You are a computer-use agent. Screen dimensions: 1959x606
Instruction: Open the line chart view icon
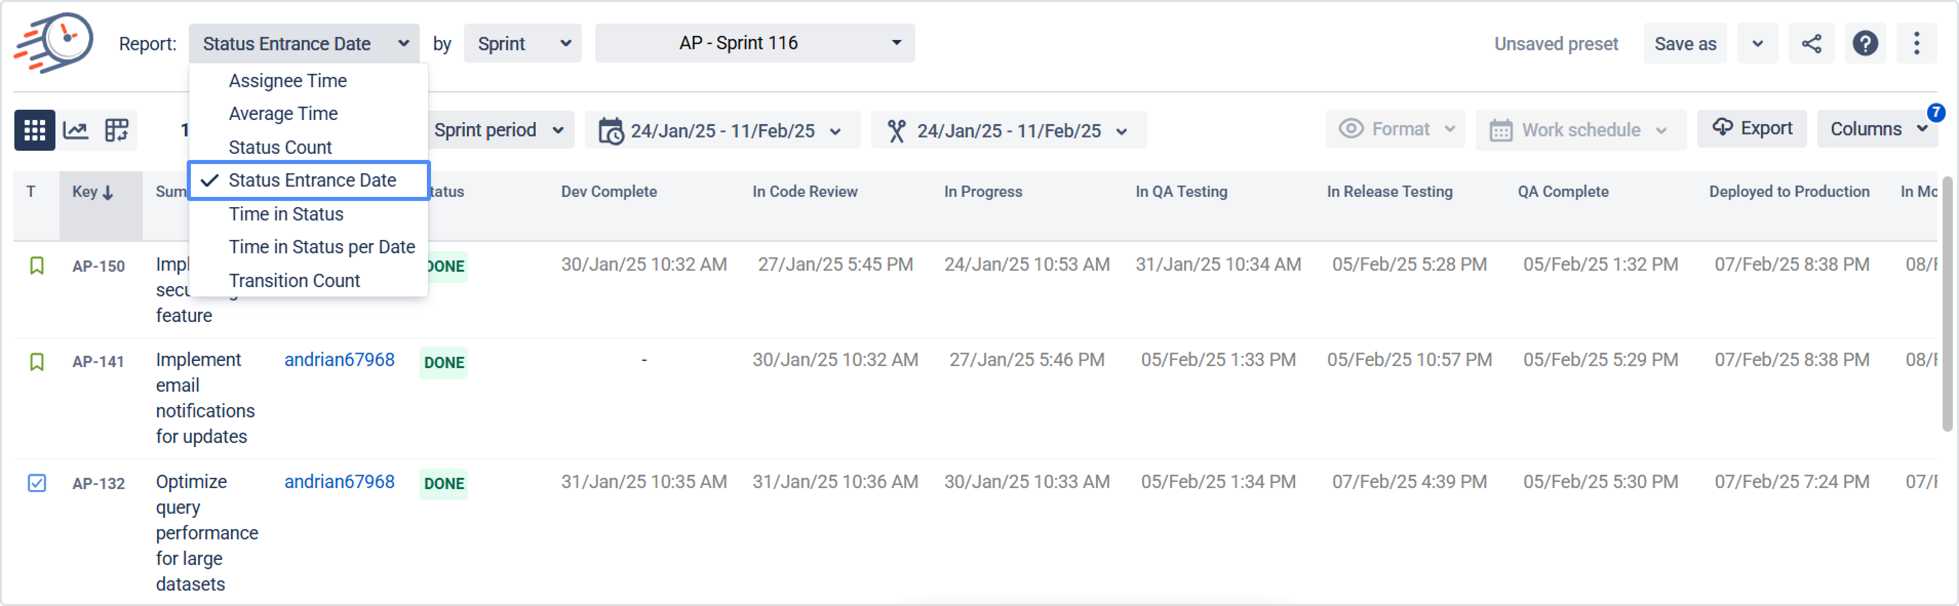point(75,130)
